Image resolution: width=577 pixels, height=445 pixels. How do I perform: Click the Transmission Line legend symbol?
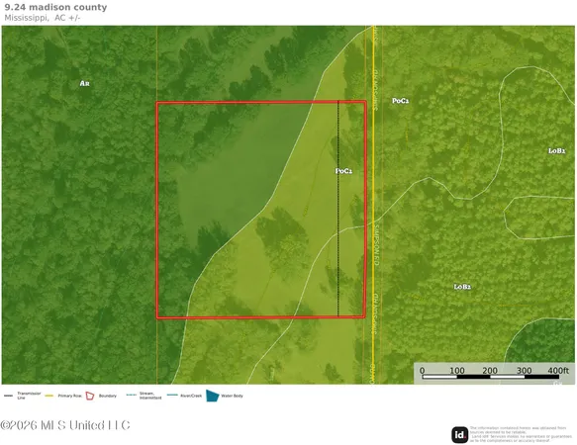pyautogui.click(x=9, y=397)
